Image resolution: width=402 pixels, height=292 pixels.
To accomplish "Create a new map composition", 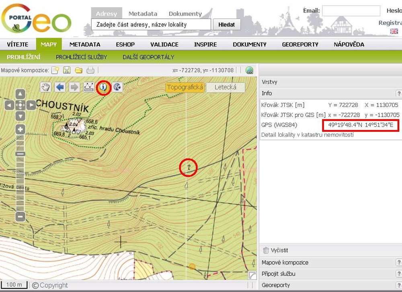I will click(x=55, y=70).
